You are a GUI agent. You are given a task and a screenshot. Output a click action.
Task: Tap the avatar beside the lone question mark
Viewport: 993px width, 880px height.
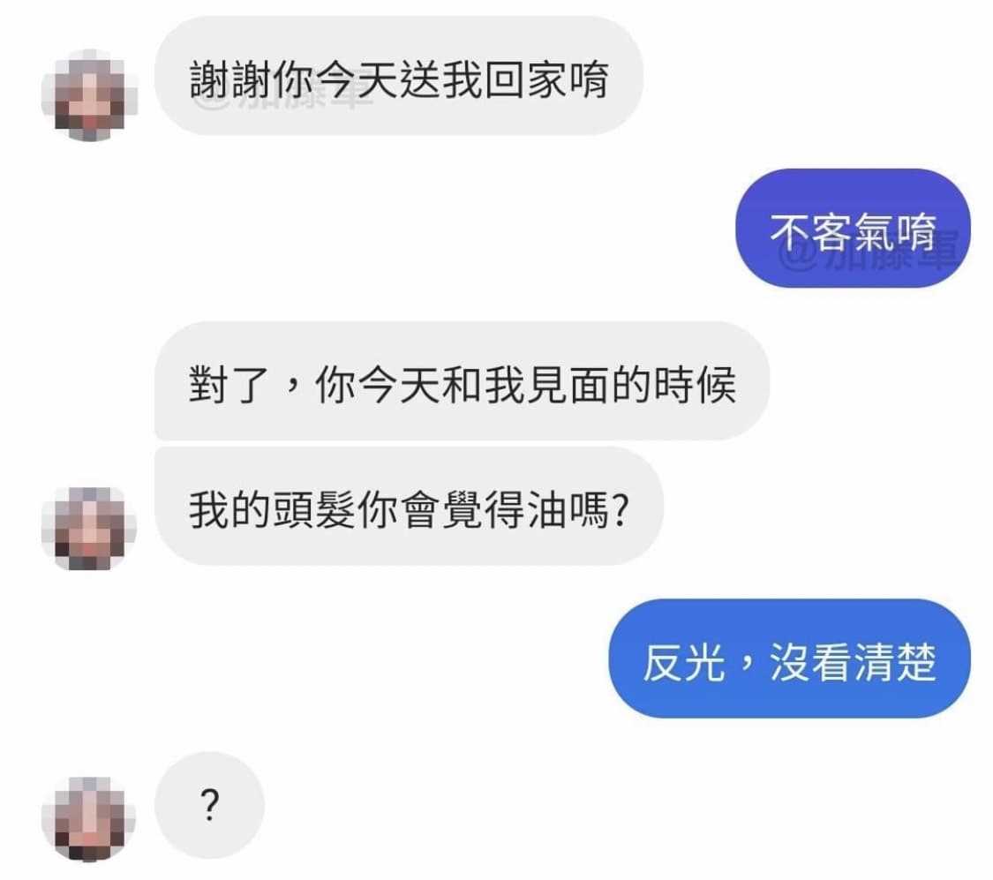click(x=88, y=819)
